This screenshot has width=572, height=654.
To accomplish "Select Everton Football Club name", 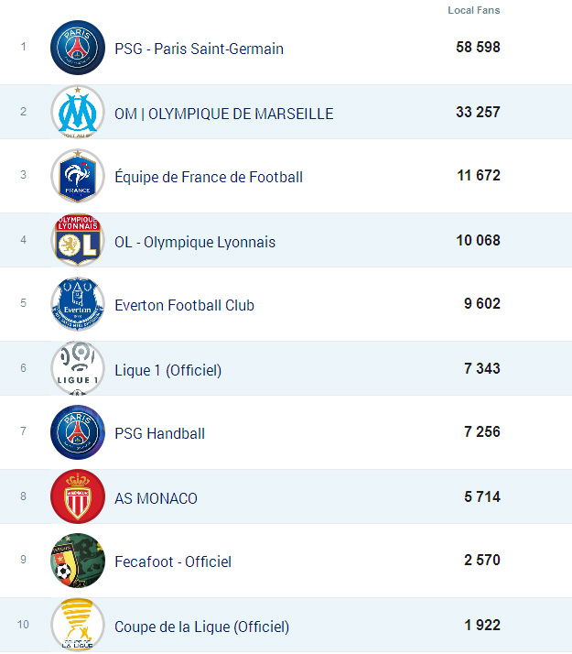I will 184,305.
